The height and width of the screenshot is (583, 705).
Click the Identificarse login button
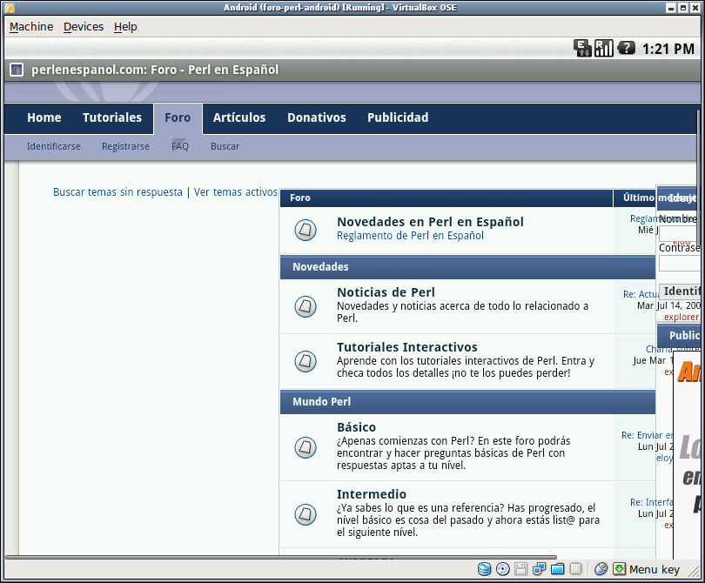pos(680,291)
